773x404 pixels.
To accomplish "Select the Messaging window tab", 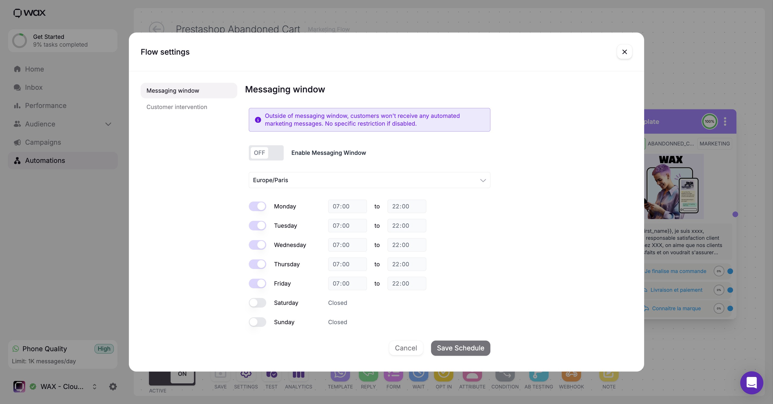I will click(189, 91).
